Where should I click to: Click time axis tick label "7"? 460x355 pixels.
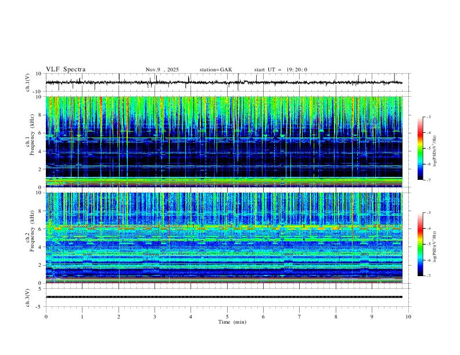tap(300, 317)
